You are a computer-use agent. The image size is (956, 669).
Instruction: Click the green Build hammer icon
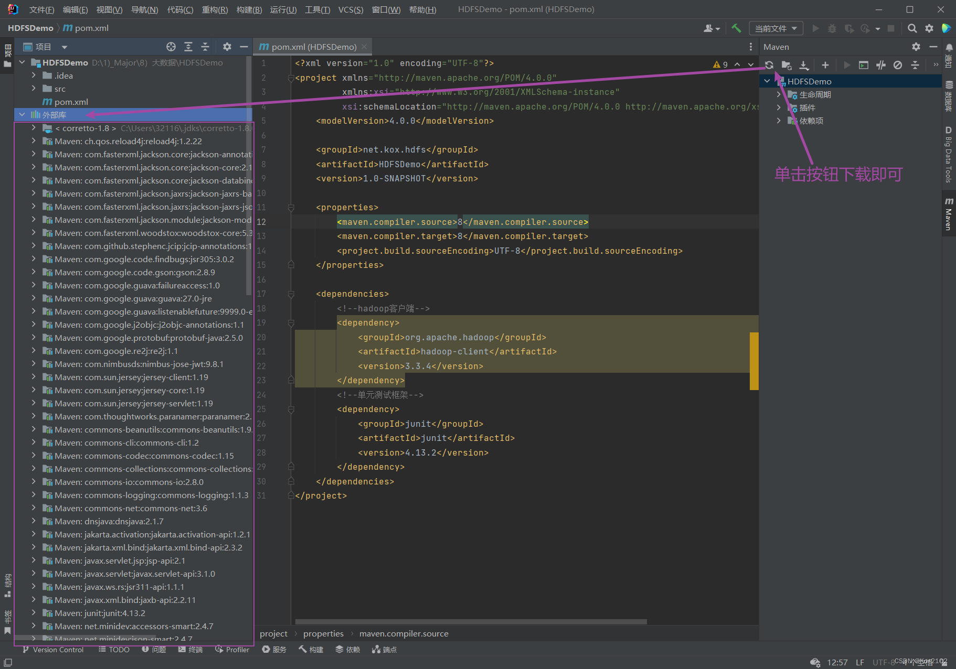(x=737, y=28)
